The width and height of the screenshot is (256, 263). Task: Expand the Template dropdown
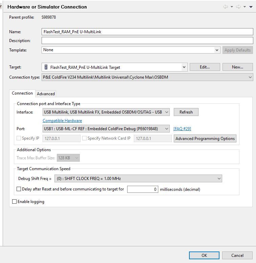click(217, 50)
